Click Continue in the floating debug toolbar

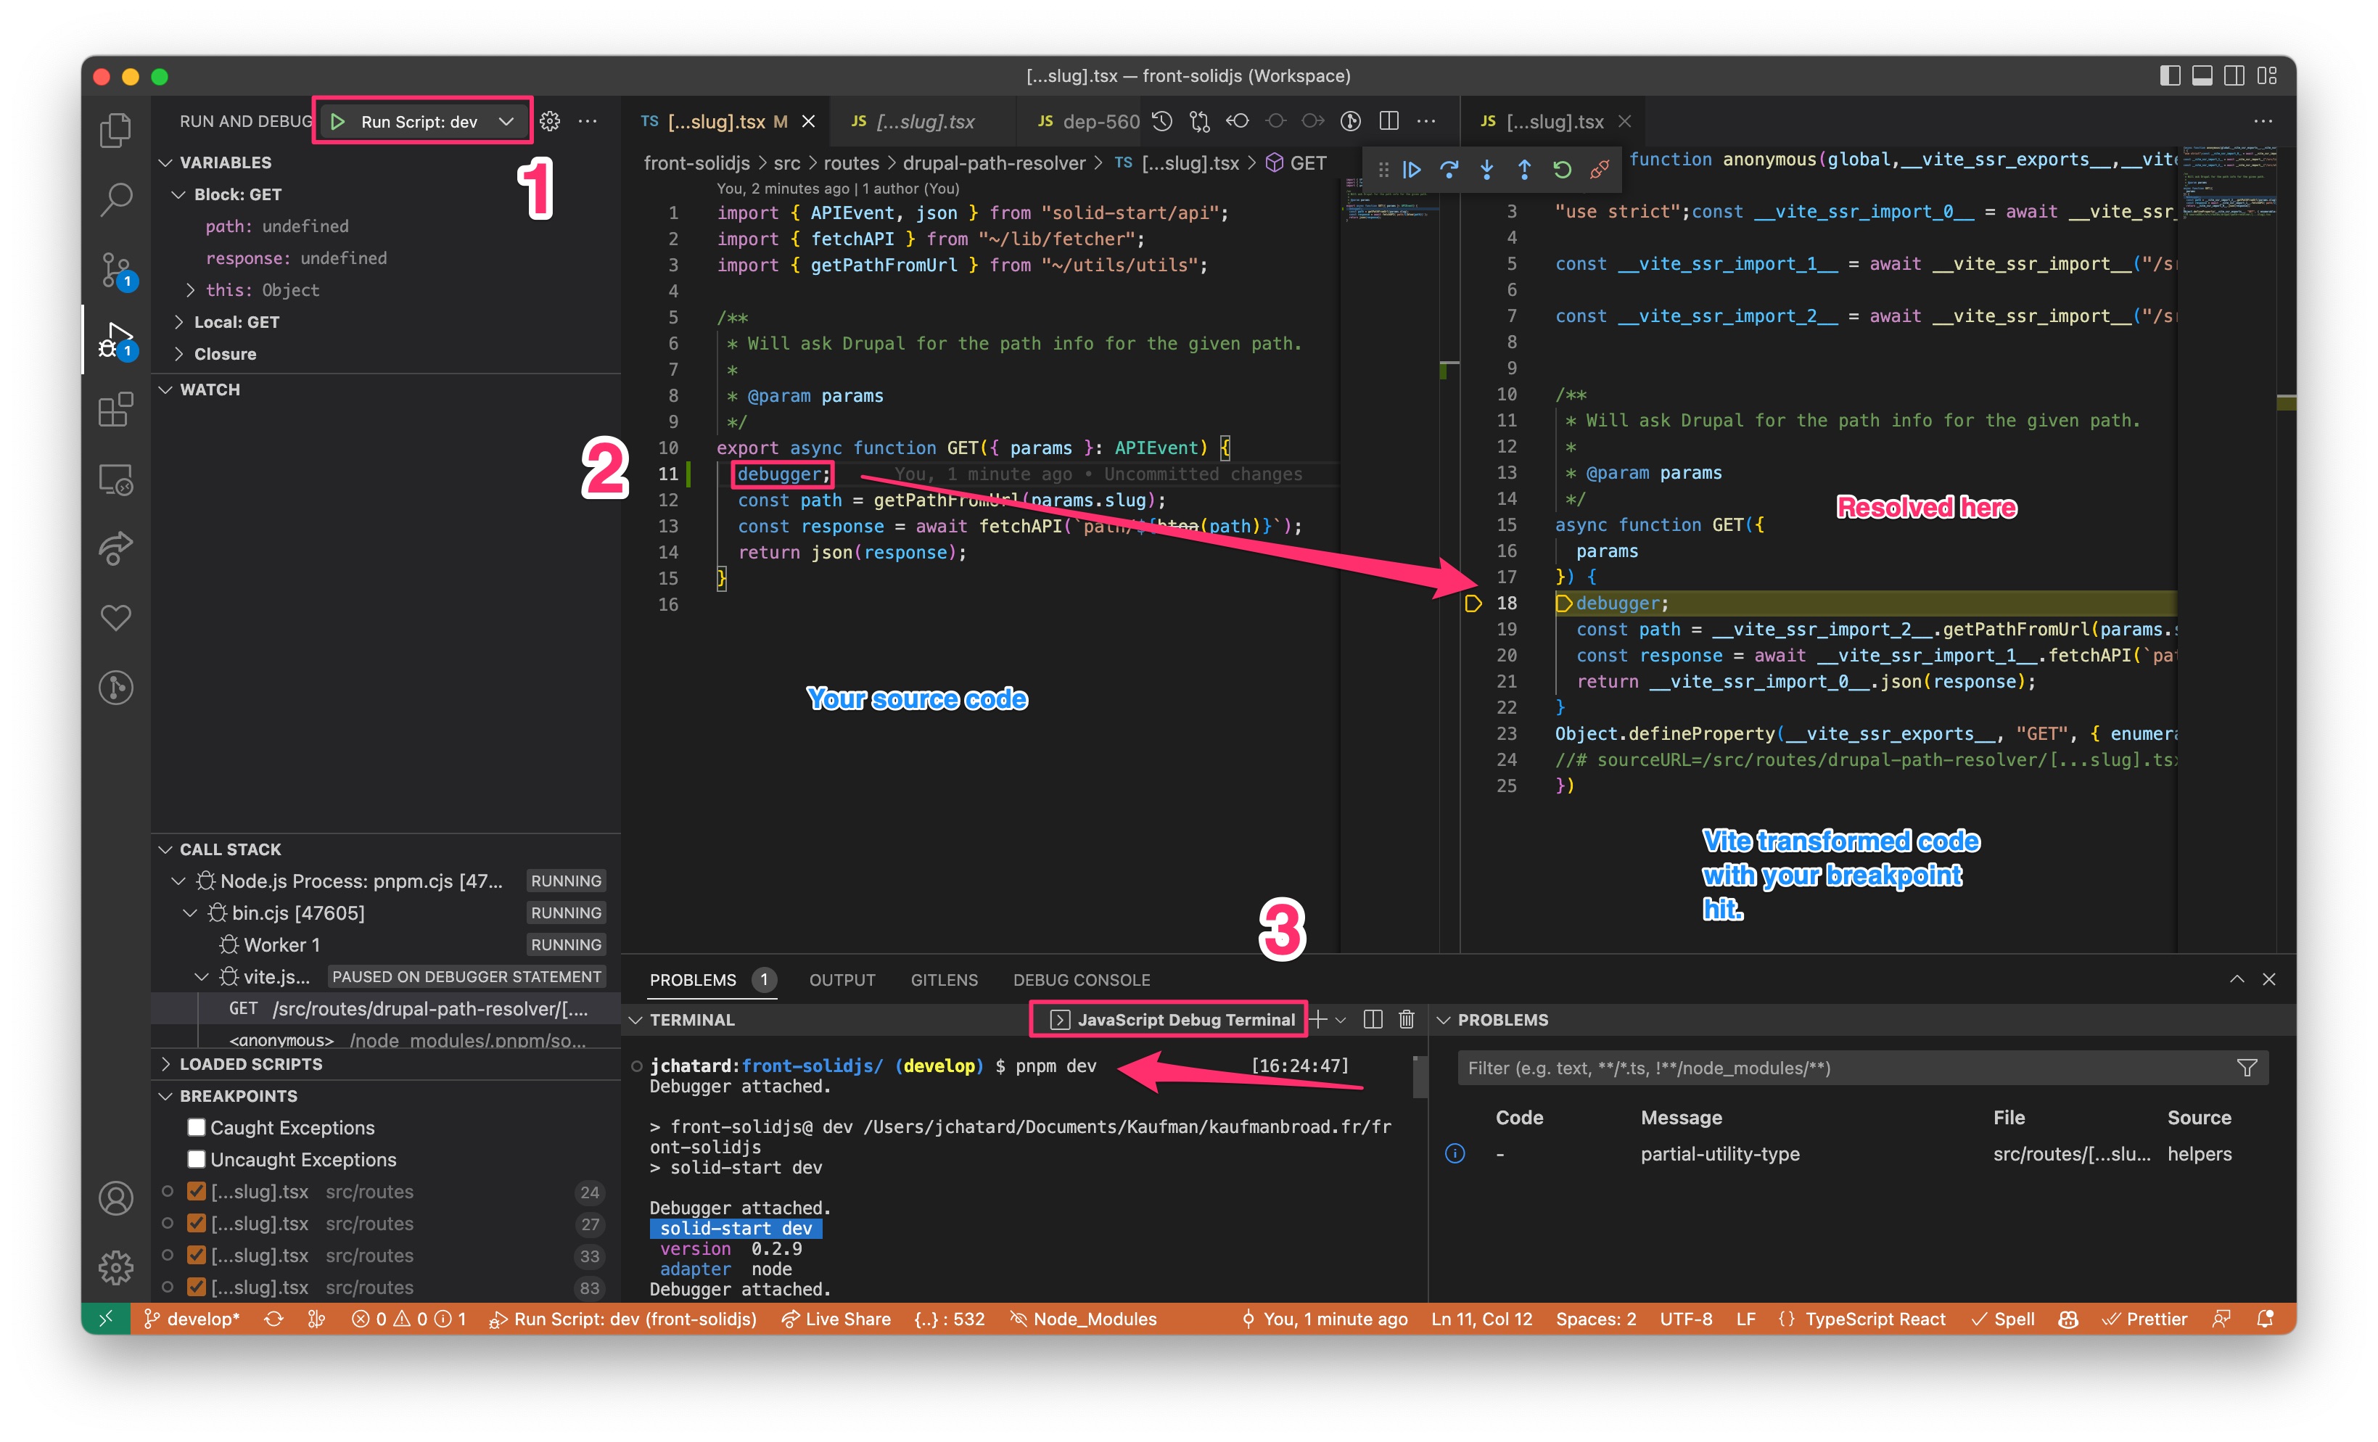[x=1412, y=170]
